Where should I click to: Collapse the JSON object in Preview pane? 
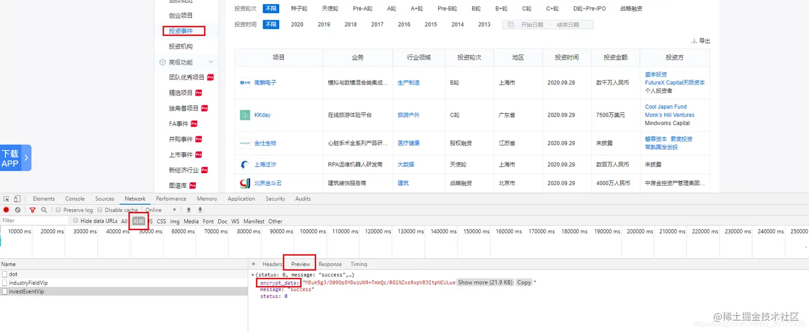pos(253,274)
